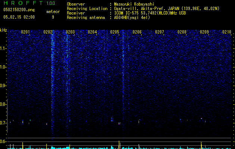Click the 0208 time marker
235x149 pixels.
pyautogui.click(x=182, y=32)
